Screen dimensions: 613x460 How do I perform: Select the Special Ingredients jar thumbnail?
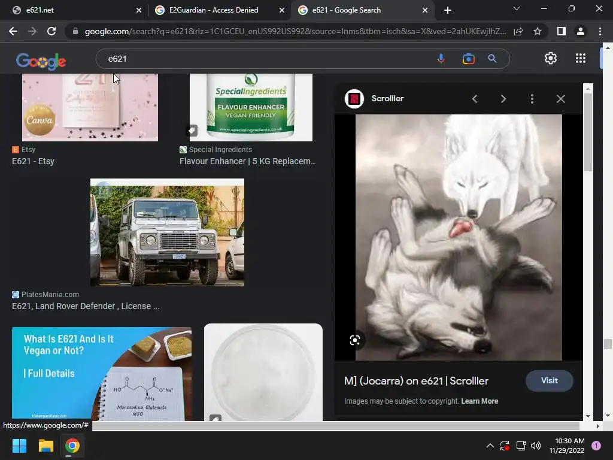click(x=251, y=107)
